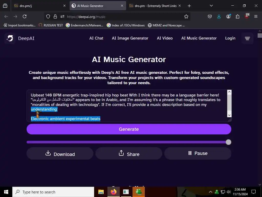Screen dimensions: 262x197
Task: Go forward with the forward arrow
Action: pos(15,16)
